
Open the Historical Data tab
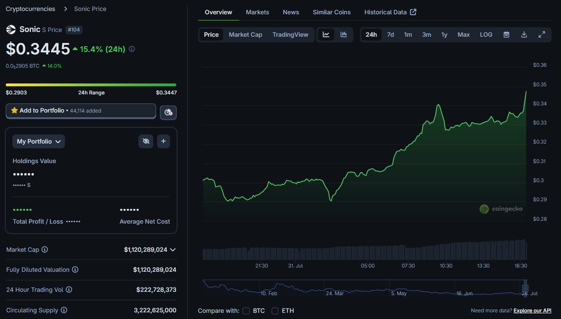pyautogui.click(x=390, y=12)
